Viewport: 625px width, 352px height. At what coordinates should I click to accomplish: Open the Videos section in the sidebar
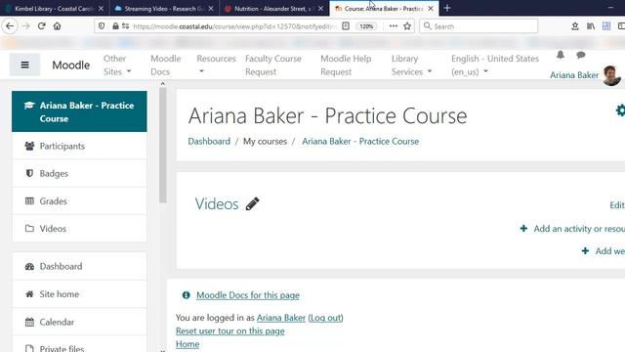79,229
